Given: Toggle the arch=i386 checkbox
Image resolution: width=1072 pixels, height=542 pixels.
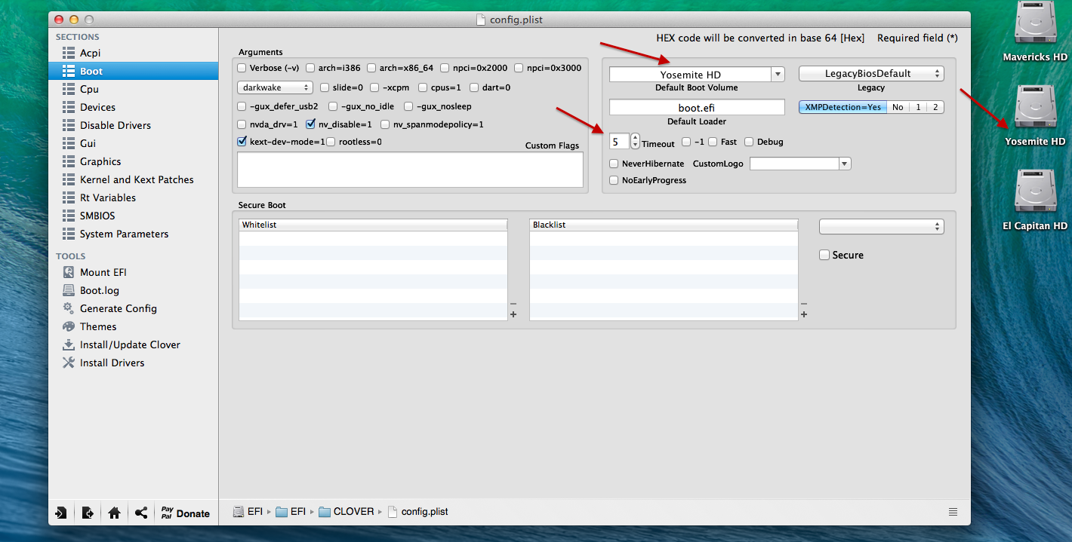Looking at the screenshot, I should tap(310, 68).
